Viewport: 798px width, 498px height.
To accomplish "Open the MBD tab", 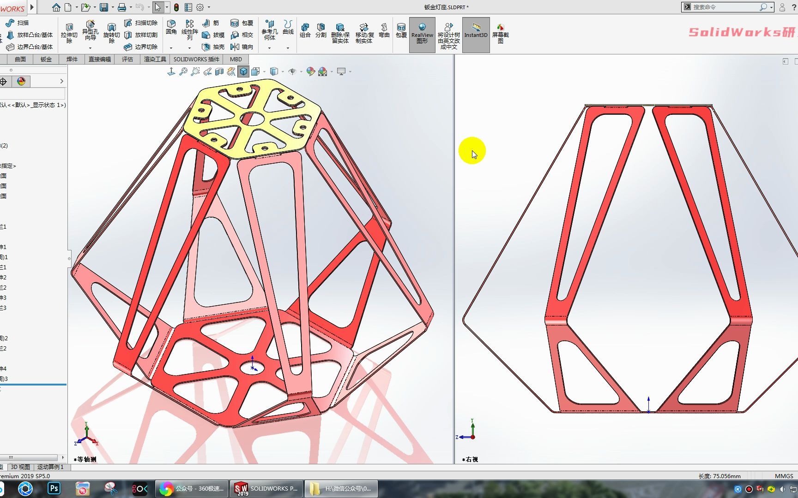I will point(236,59).
